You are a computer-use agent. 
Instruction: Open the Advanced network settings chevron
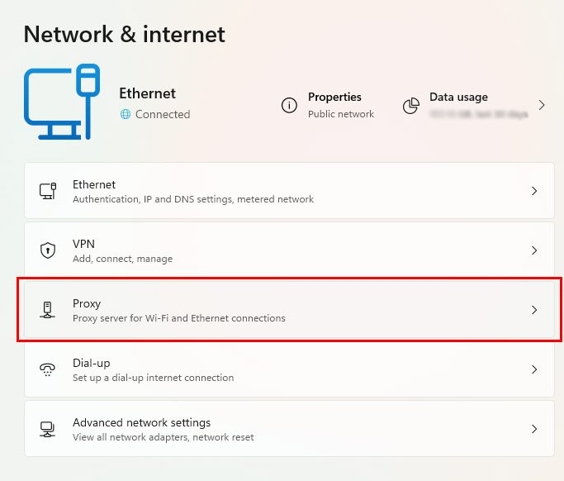(534, 429)
